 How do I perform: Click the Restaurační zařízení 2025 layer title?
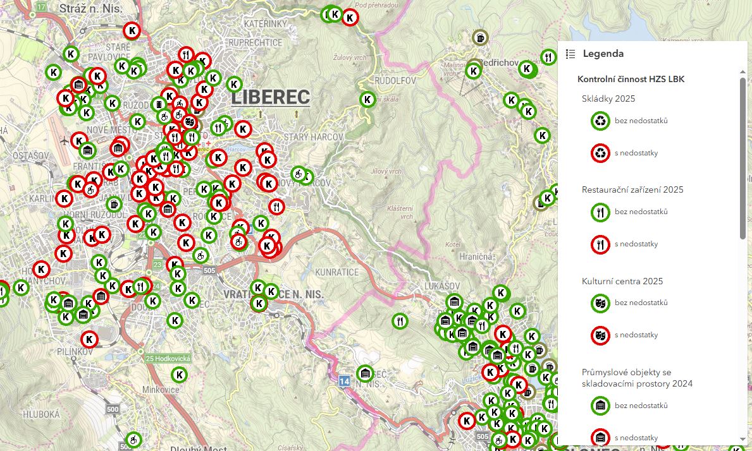pyautogui.click(x=632, y=189)
